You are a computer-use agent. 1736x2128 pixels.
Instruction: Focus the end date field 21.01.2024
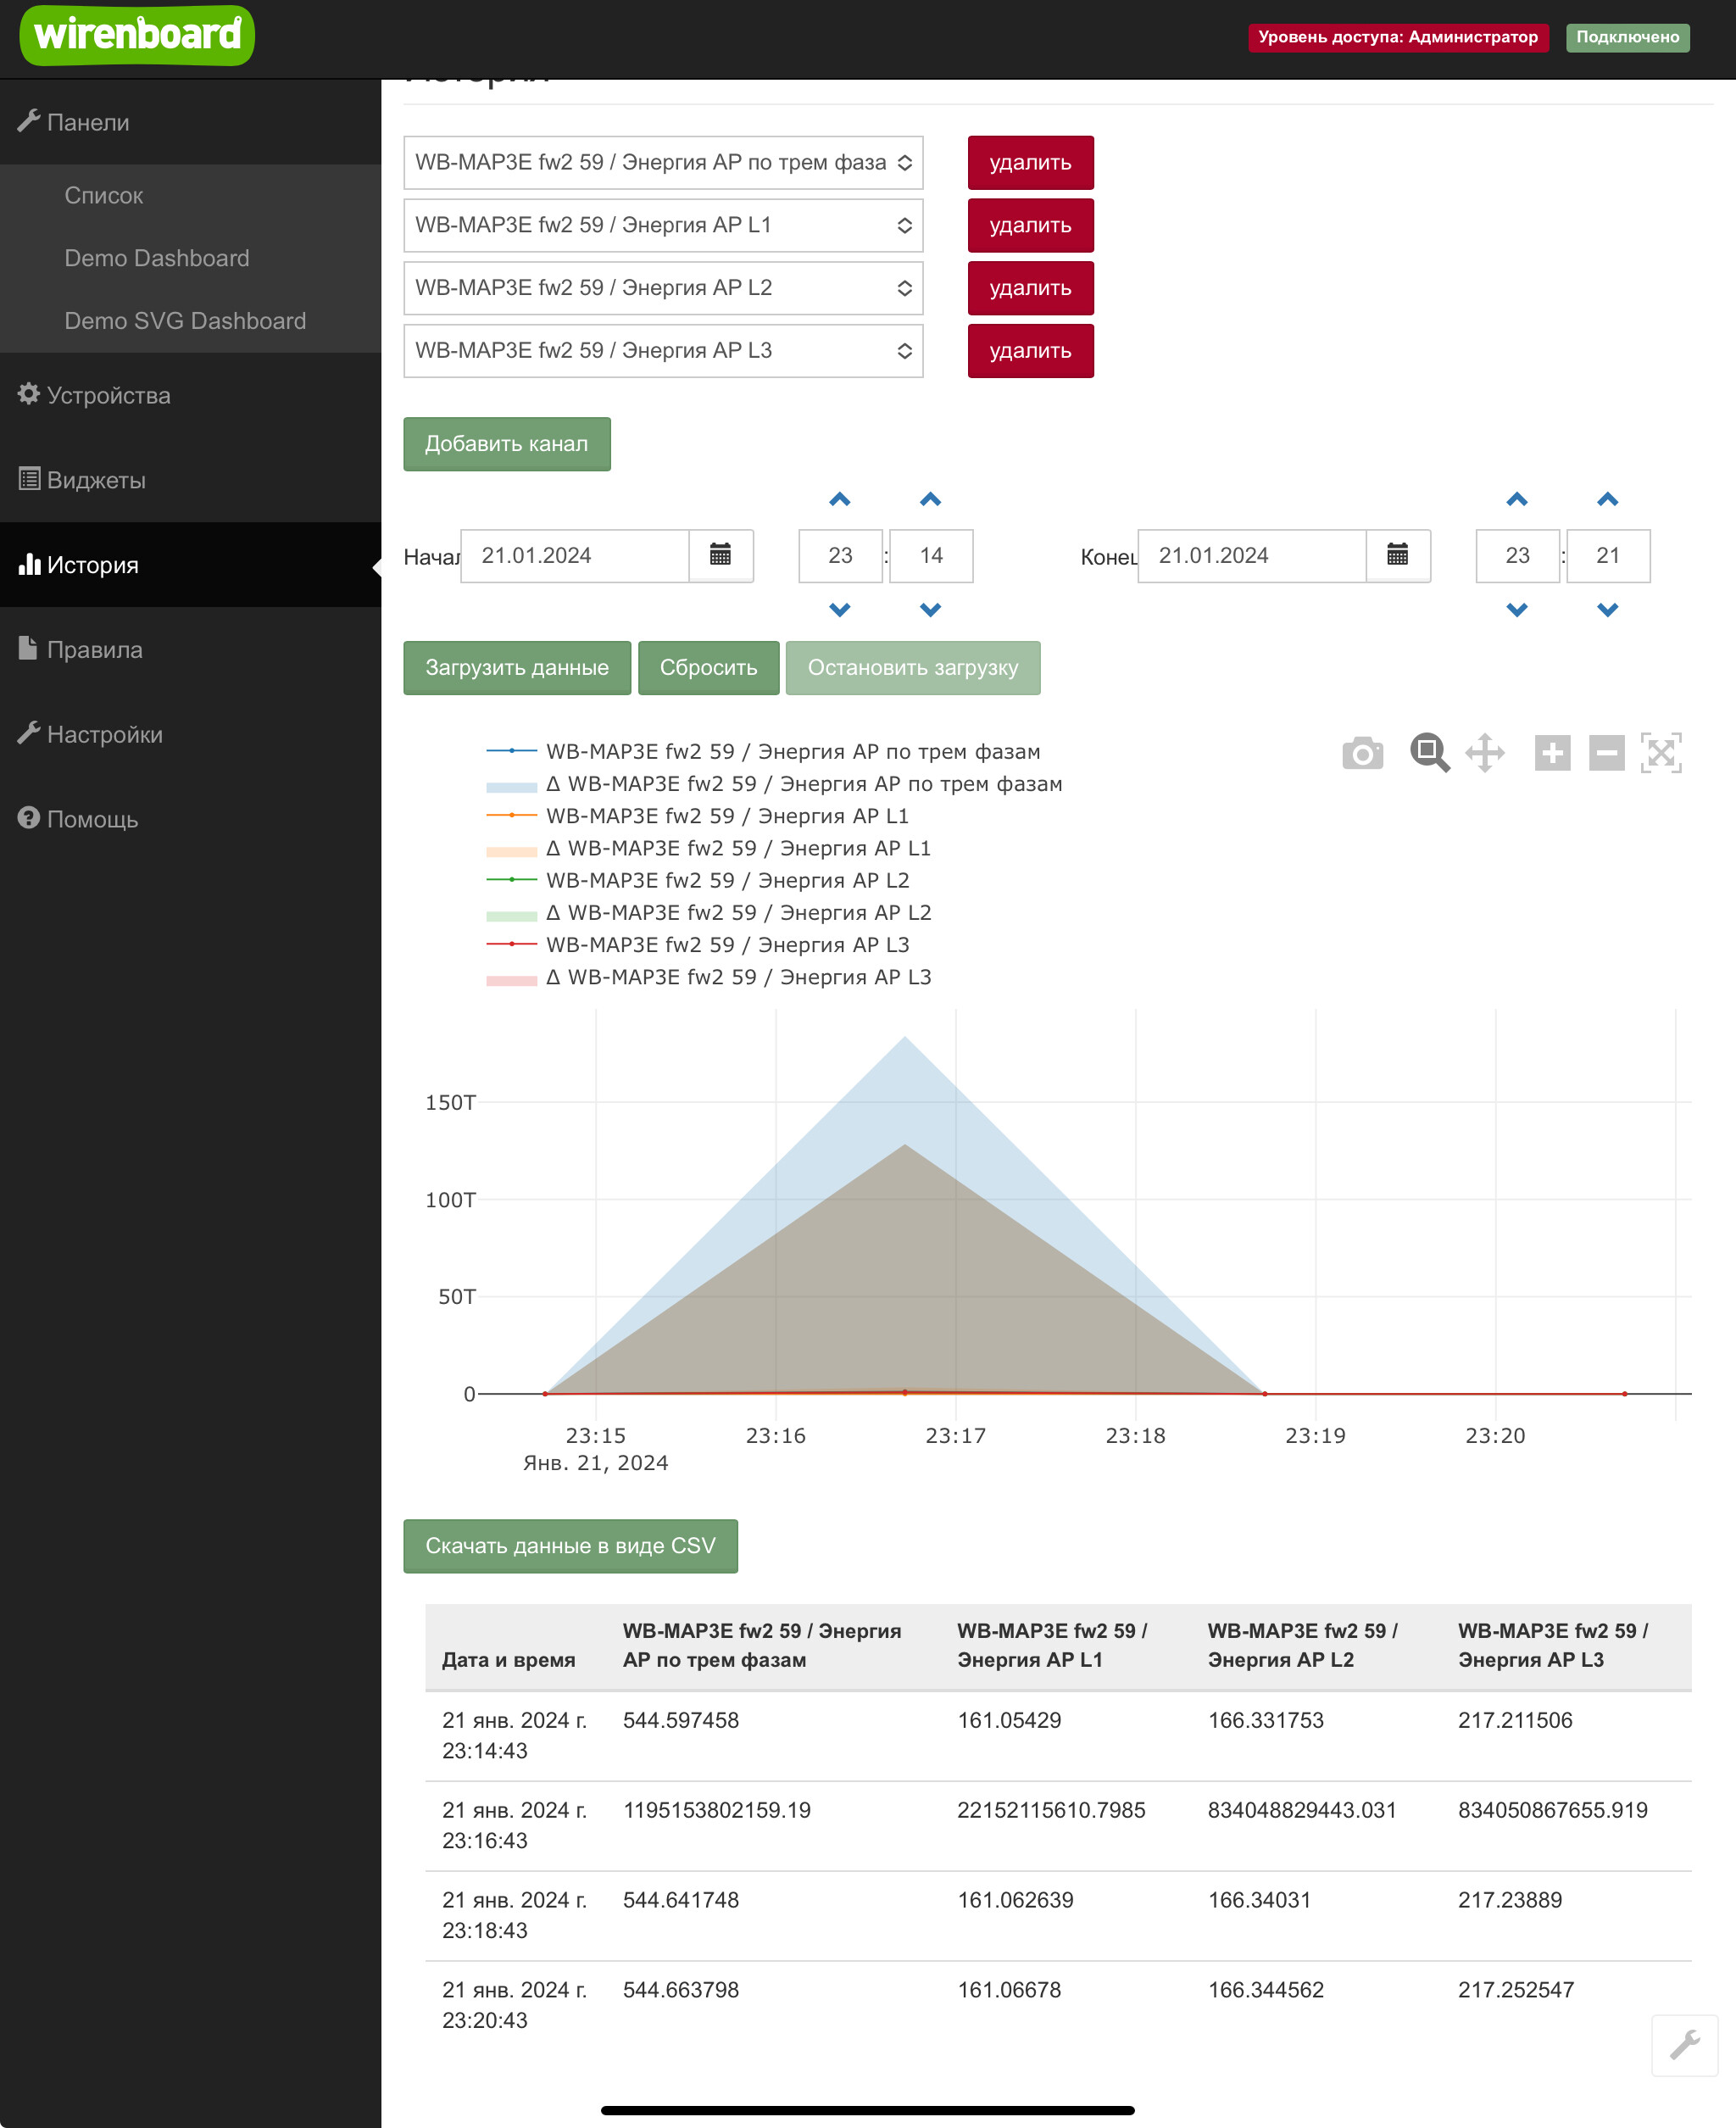pyautogui.click(x=1252, y=555)
